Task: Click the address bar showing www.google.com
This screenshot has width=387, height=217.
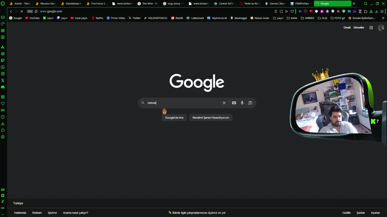Action: [x=51, y=11]
